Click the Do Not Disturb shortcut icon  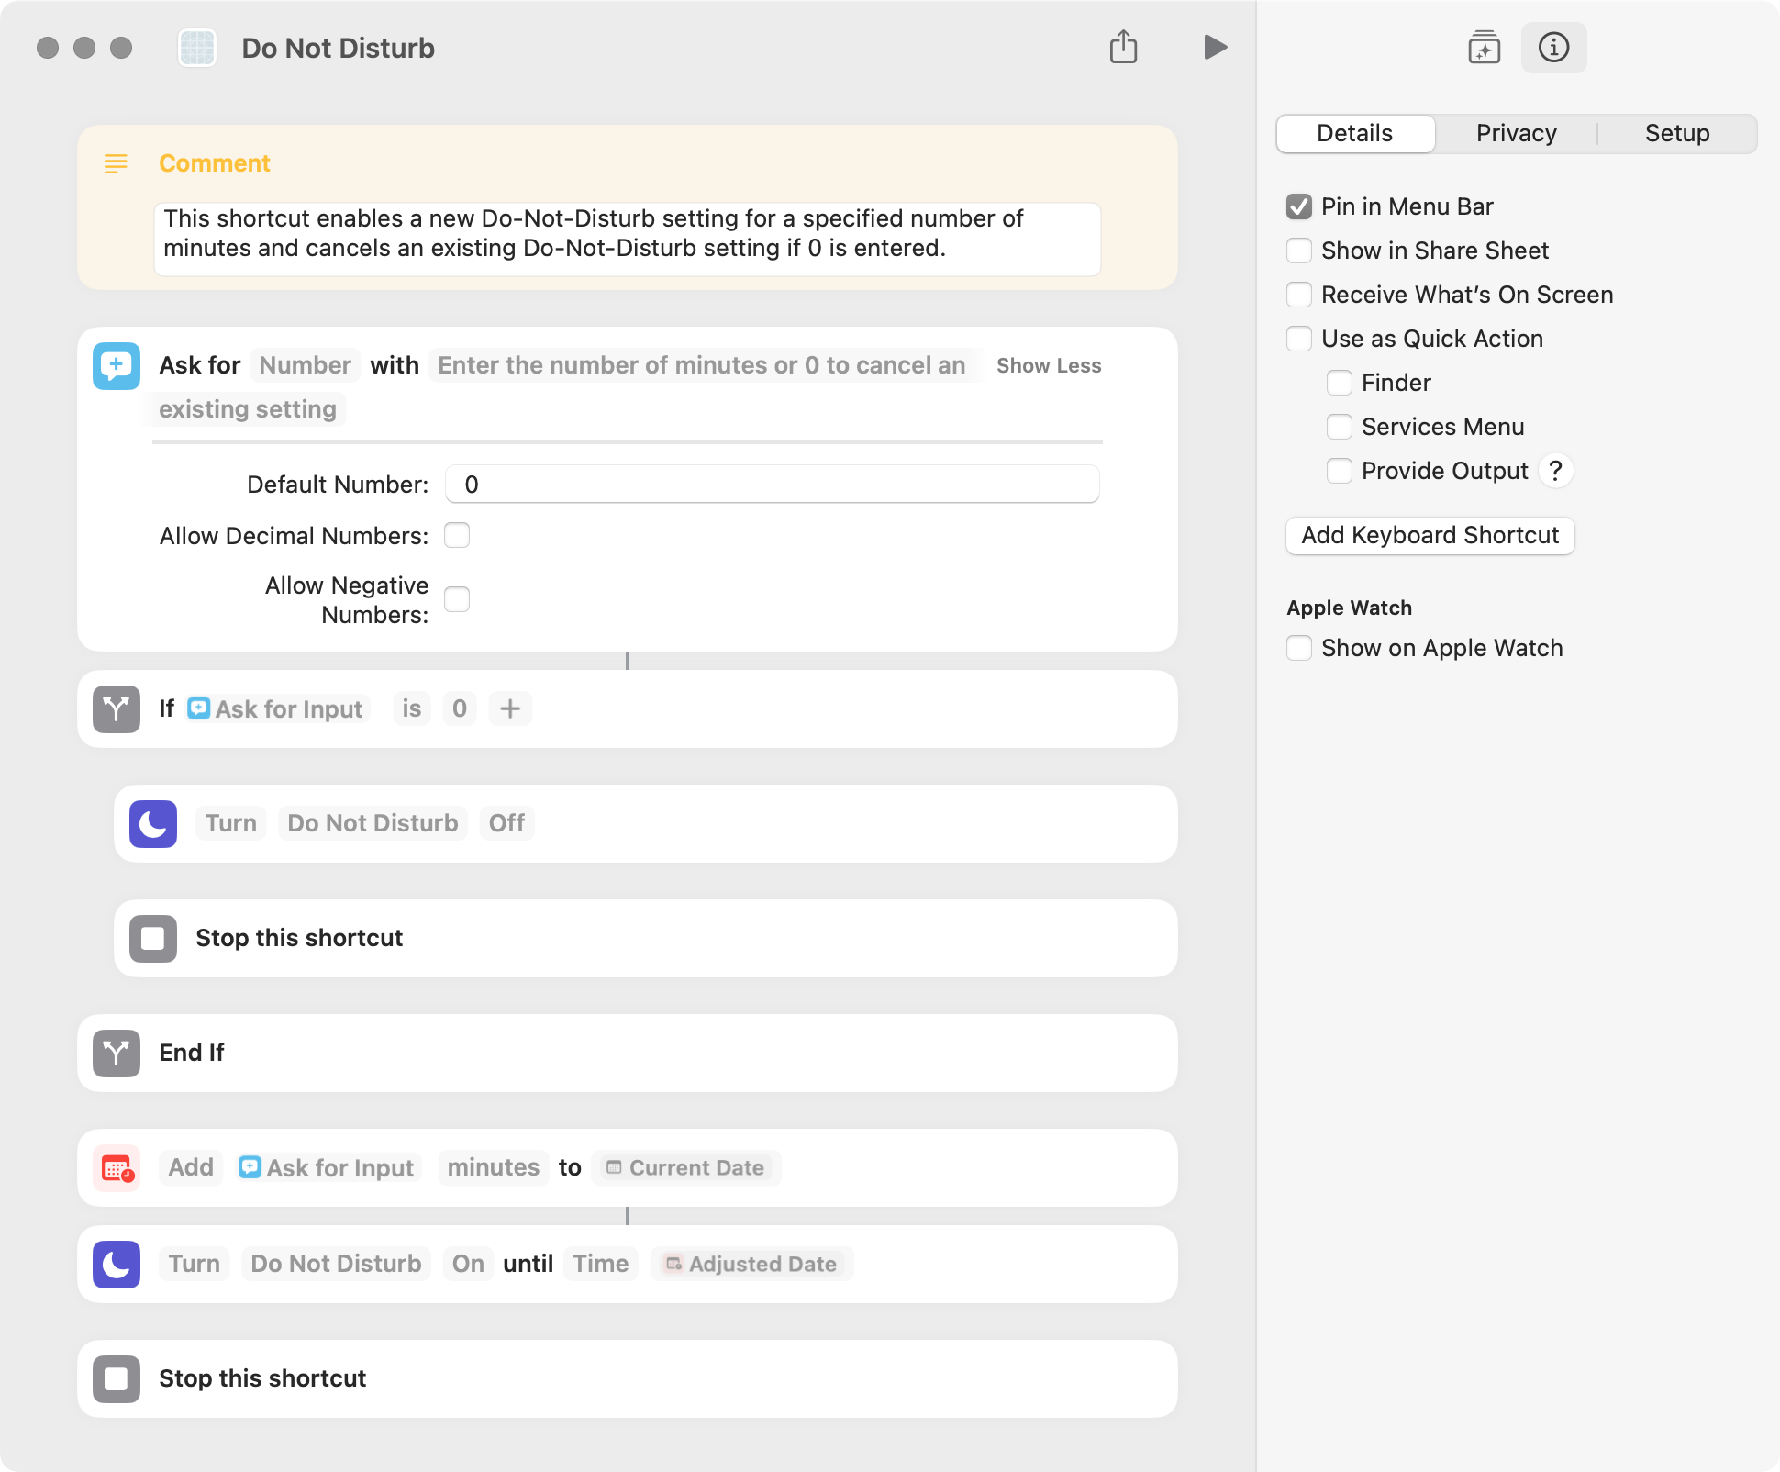pyautogui.click(x=196, y=48)
